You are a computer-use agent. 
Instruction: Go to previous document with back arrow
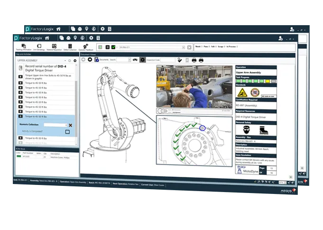pos(83,59)
